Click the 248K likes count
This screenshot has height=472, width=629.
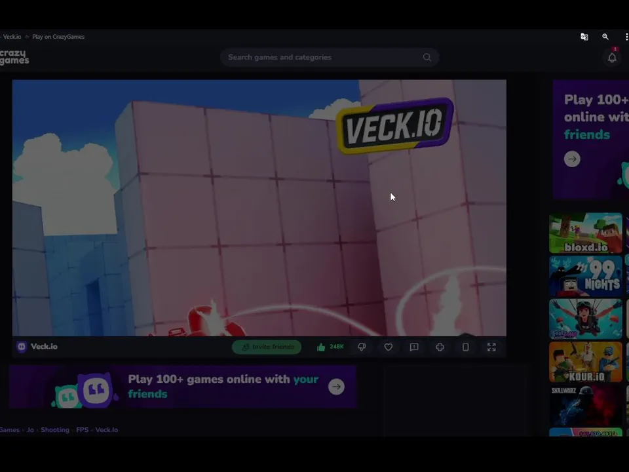[337, 347]
